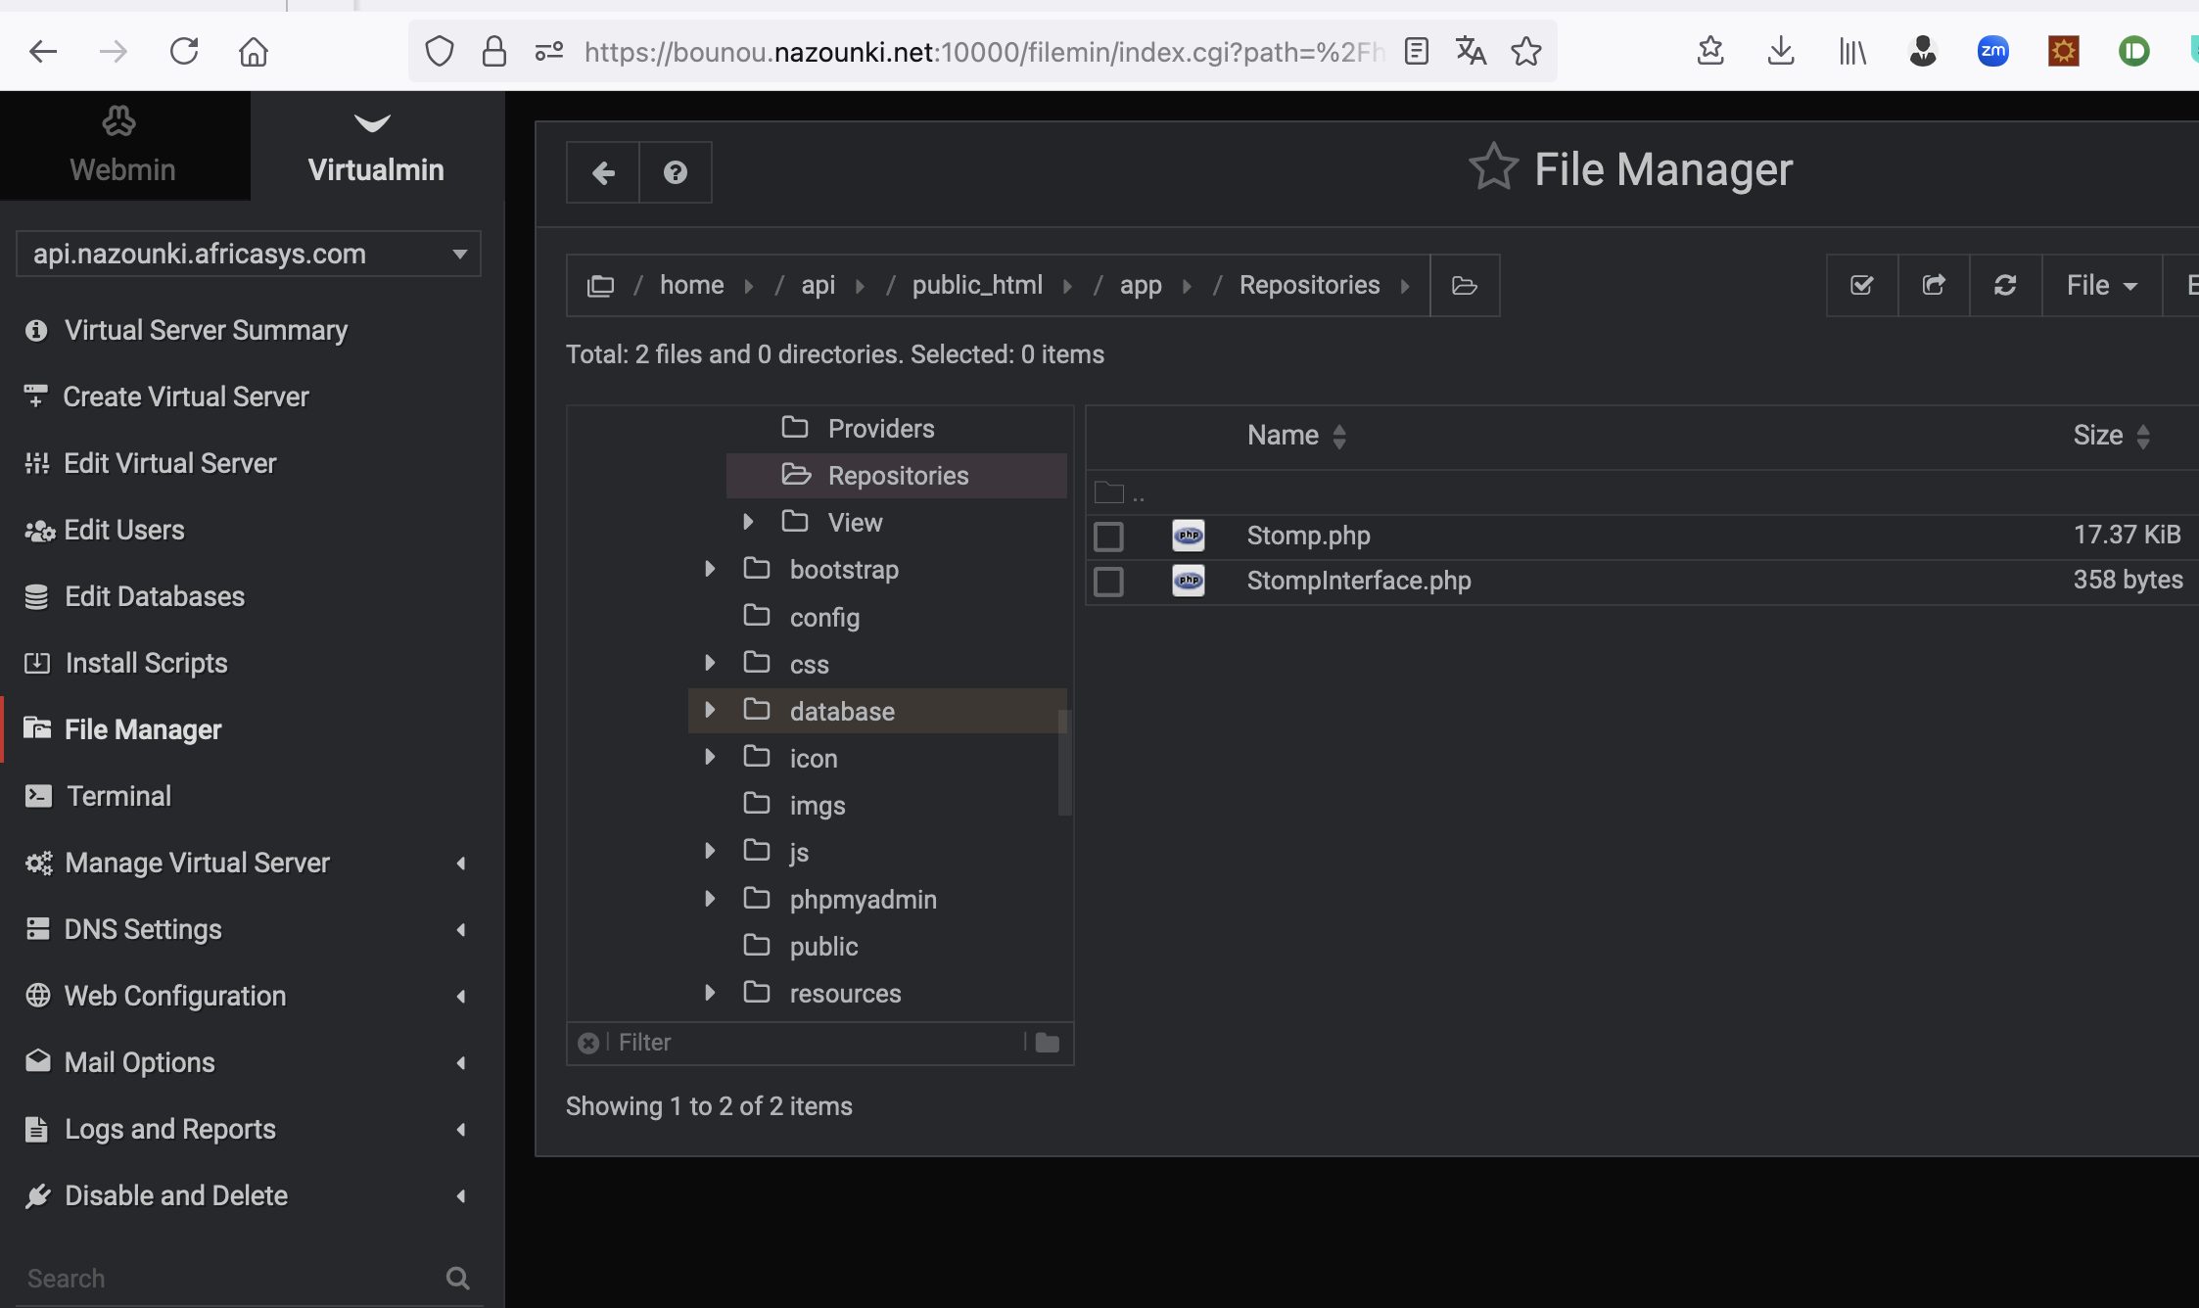
Task: Clear the tree filter with the X icon
Action: [588, 1043]
